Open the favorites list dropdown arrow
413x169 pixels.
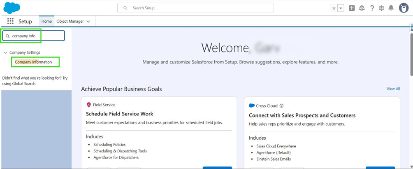point(341,8)
